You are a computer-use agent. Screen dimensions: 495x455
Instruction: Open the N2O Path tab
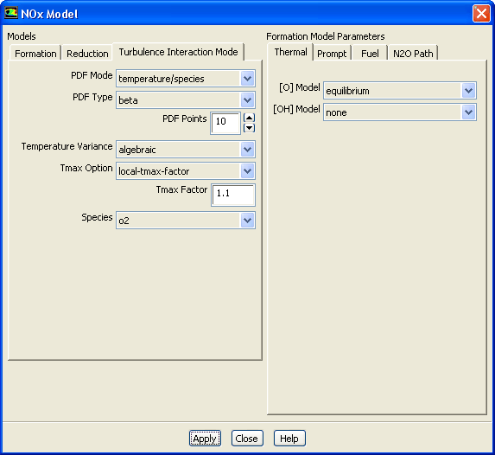[x=413, y=53]
